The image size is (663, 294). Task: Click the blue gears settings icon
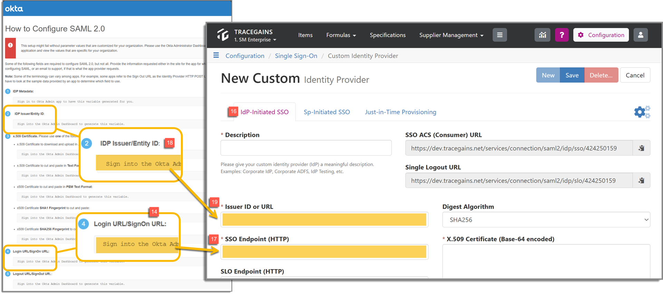point(642,112)
